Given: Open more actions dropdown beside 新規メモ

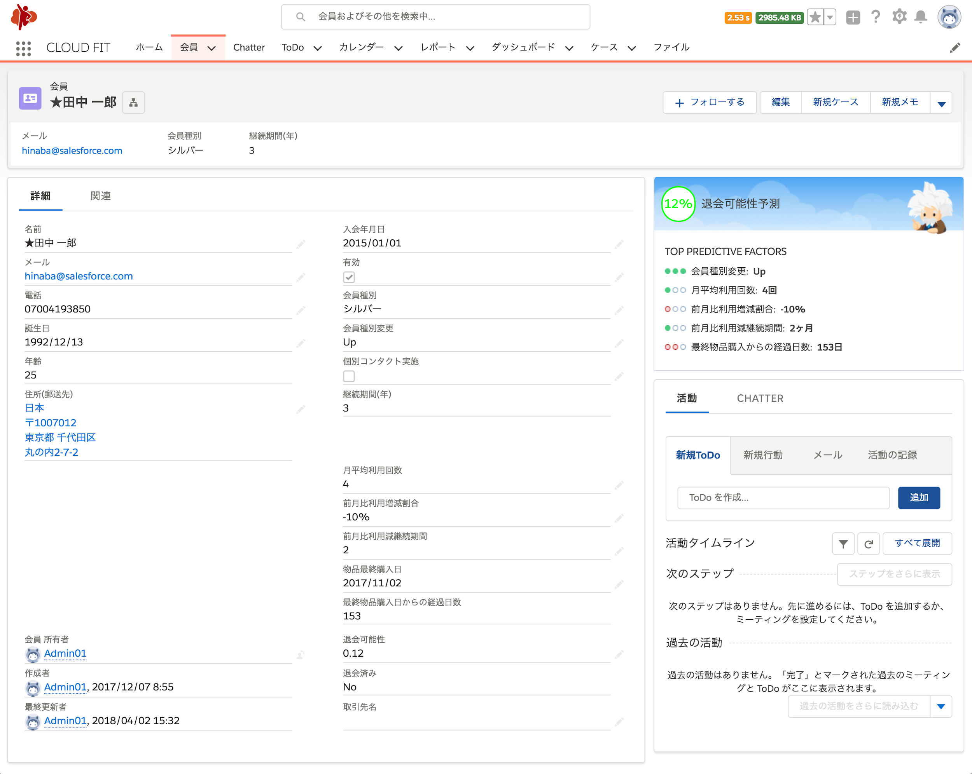Looking at the screenshot, I should click(941, 103).
